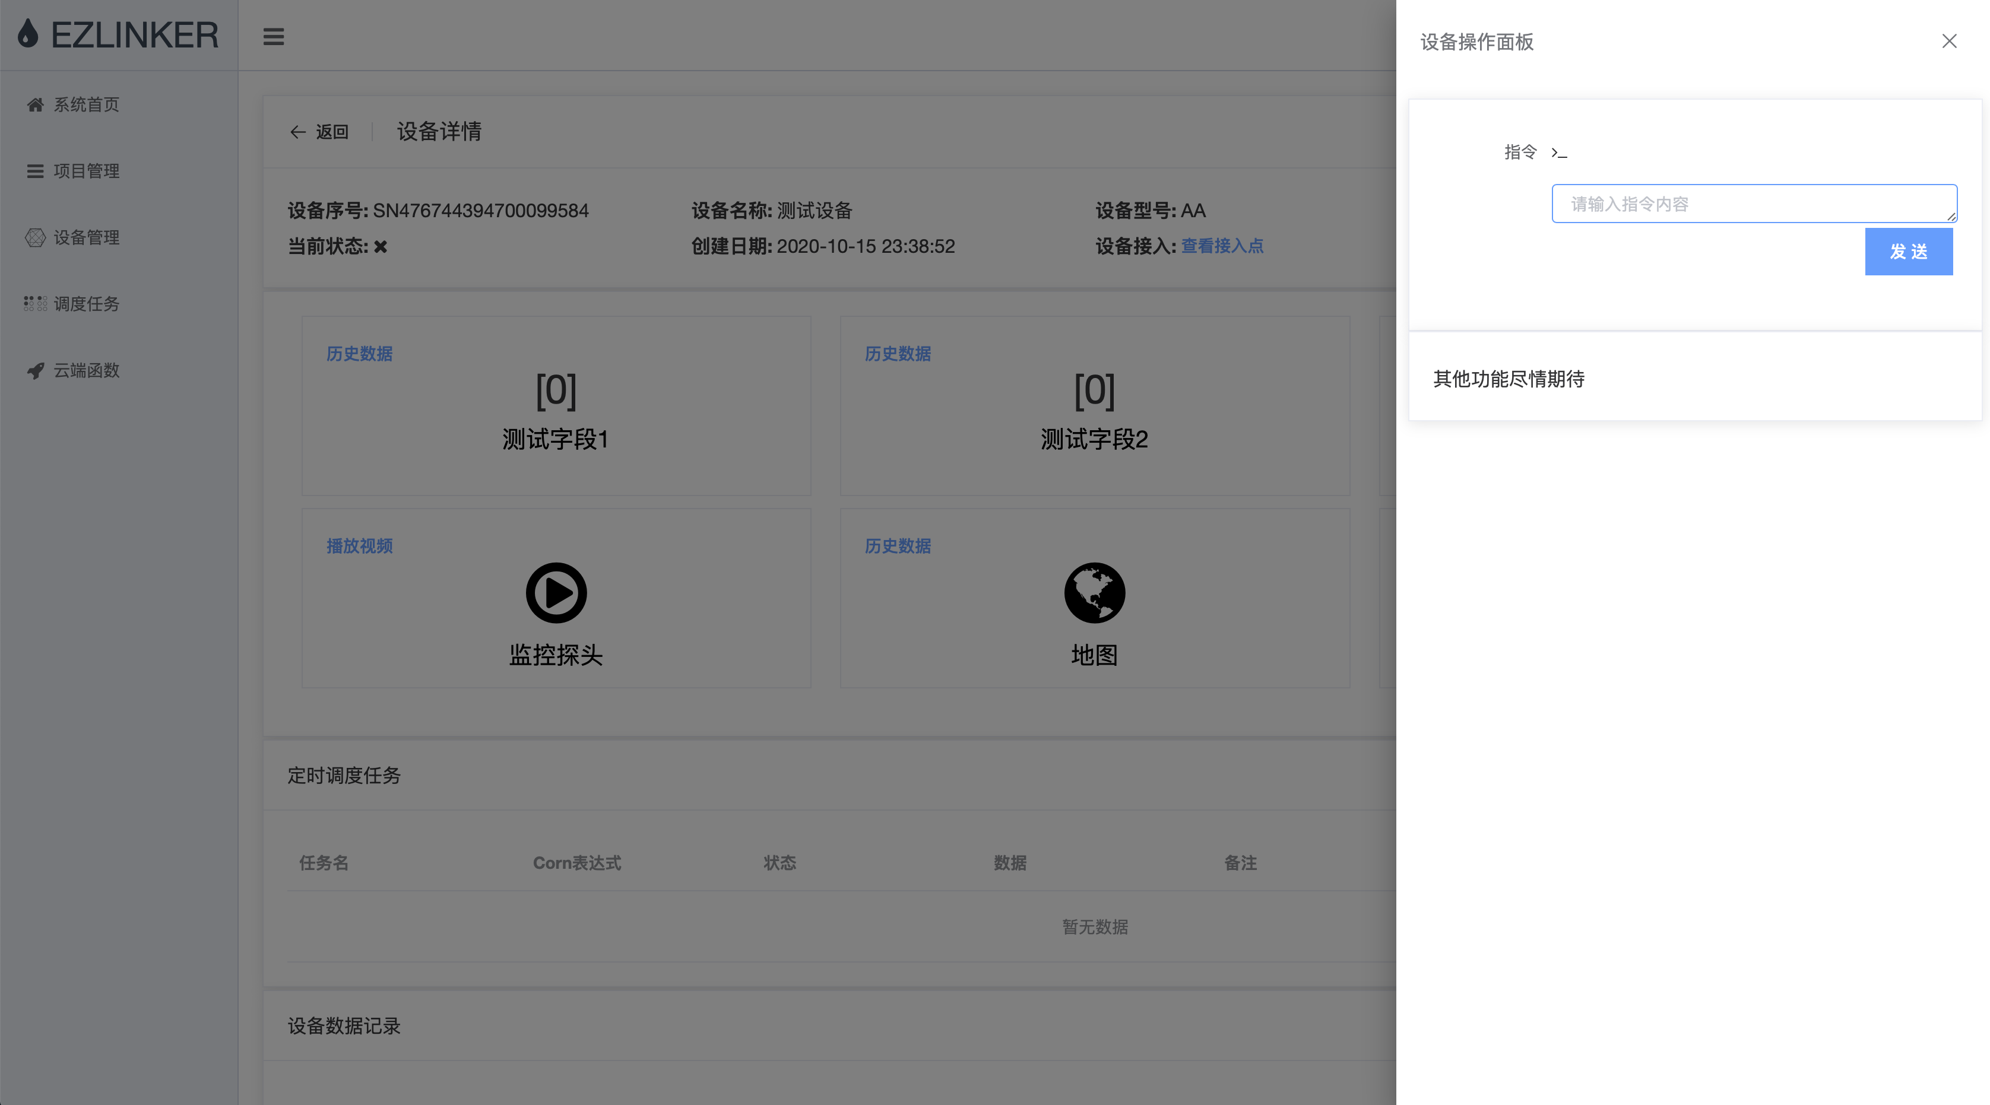Click the rocket icon beside 云端函数
The height and width of the screenshot is (1105, 1990).
point(35,371)
